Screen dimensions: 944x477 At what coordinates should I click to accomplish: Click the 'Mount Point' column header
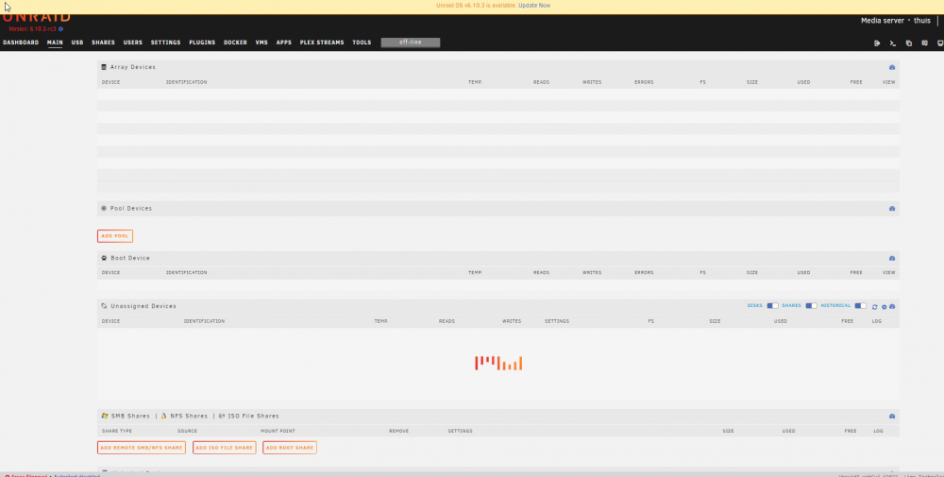[278, 431]
